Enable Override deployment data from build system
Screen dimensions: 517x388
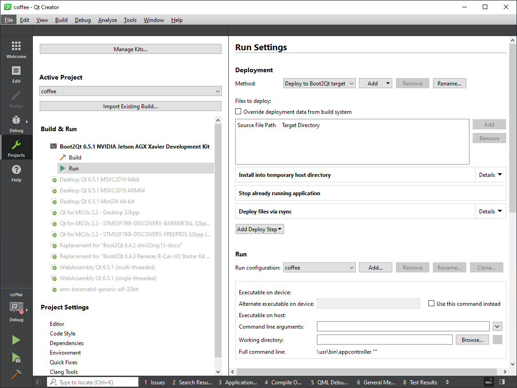pyautogui.click(x=238, y=112)
